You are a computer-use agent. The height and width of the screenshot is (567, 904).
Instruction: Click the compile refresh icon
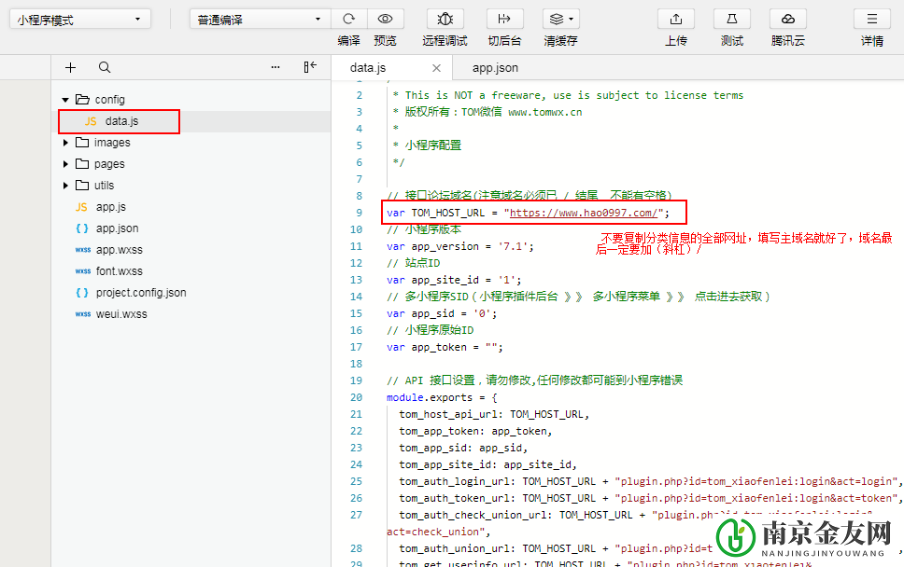pyautogui.click(x=348, y=19)
